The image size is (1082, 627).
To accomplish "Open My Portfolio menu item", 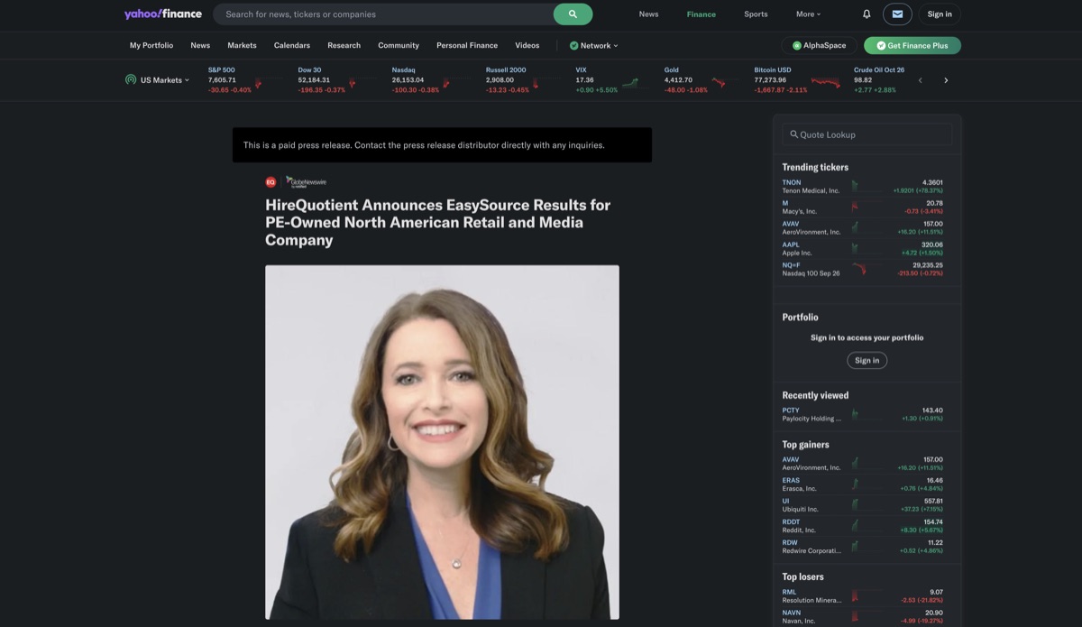I will pos(151,45).
